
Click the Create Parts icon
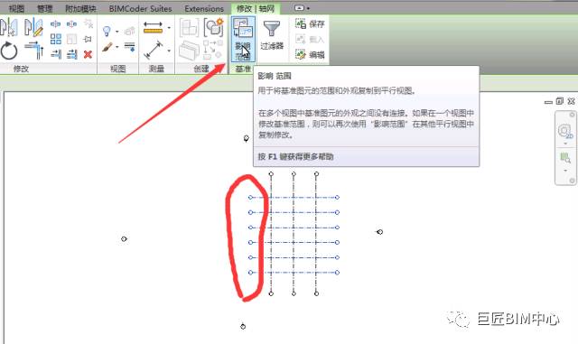tap(189, 51)
